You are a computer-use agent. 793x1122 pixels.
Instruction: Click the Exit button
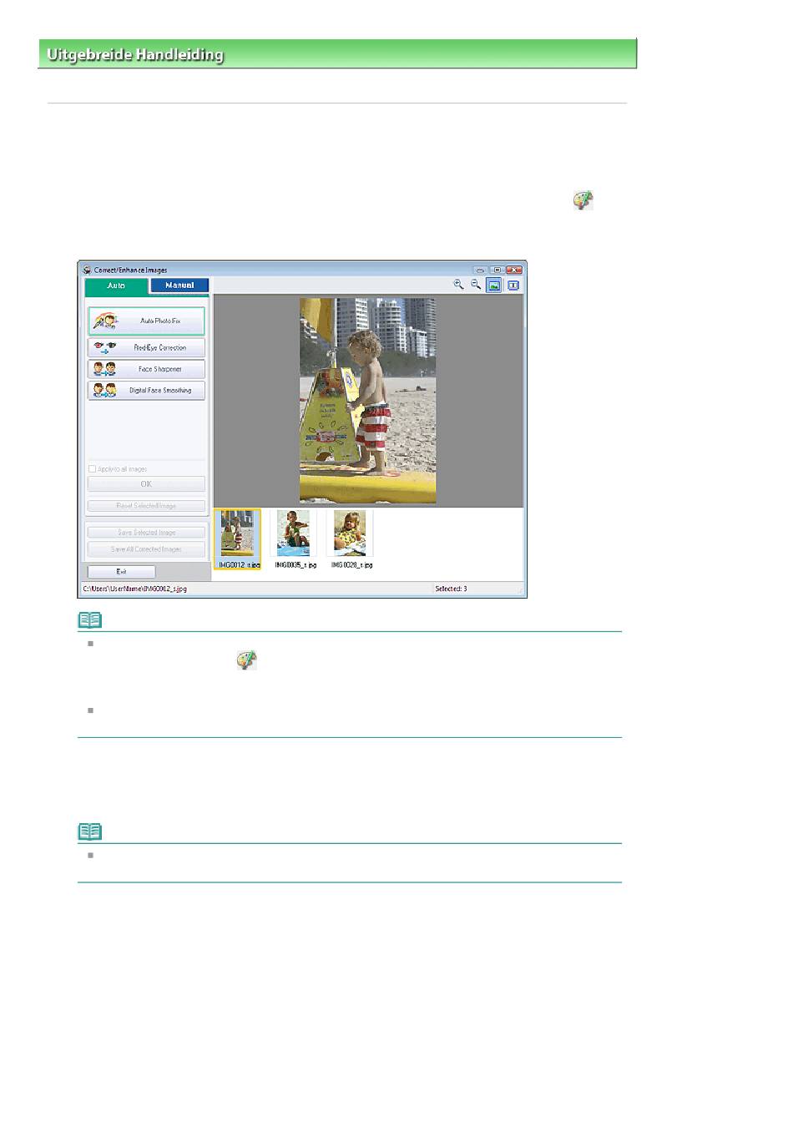(121, 572)
